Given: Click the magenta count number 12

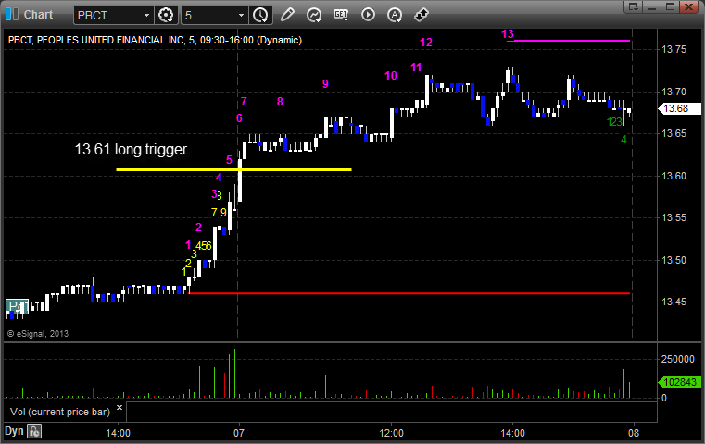Looking at the screenshot, I should (x=426, y=43).
